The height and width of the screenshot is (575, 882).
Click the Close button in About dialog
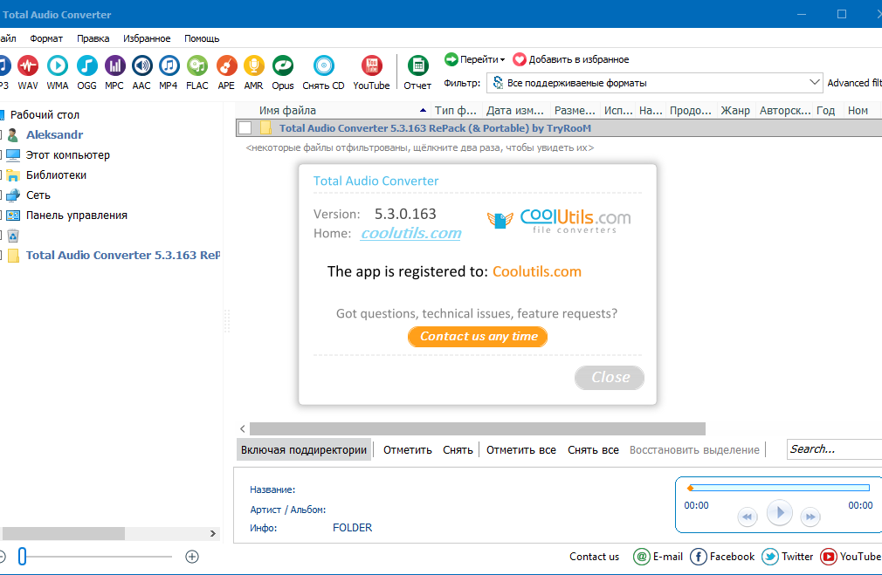pyautogui.click(x=610, y=377)
